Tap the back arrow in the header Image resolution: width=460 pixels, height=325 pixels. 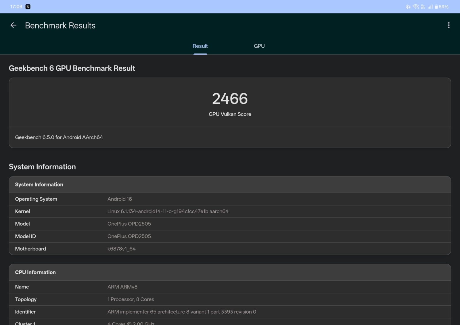point(13,25)
